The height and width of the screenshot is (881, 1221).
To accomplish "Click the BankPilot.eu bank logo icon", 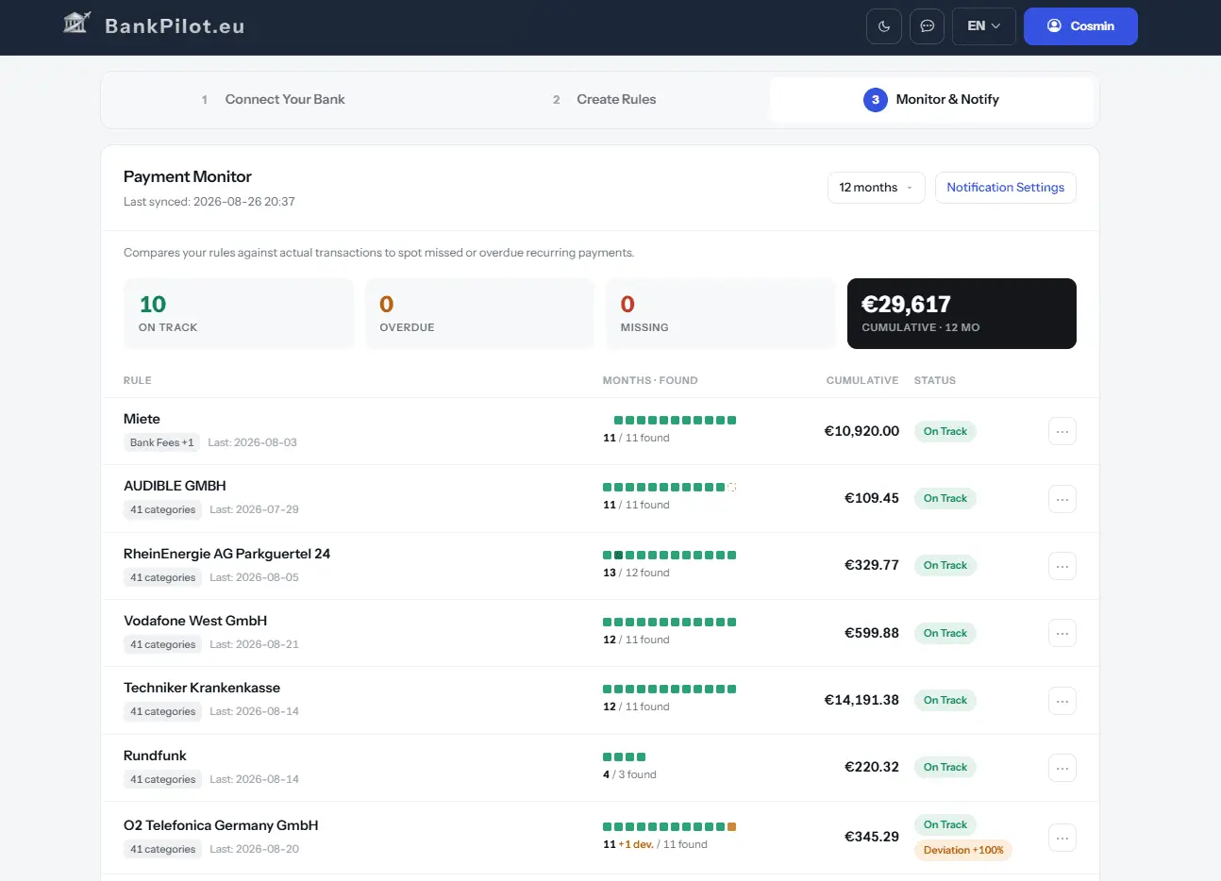I will pyautogui.click(x=76, y=23).
